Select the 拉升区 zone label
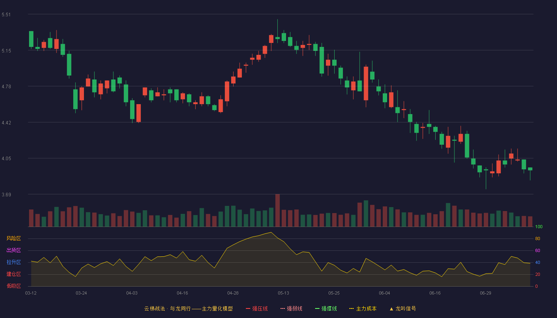 click(x=14, y=262)
